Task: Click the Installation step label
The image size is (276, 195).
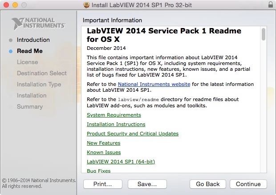Action: 32,96
